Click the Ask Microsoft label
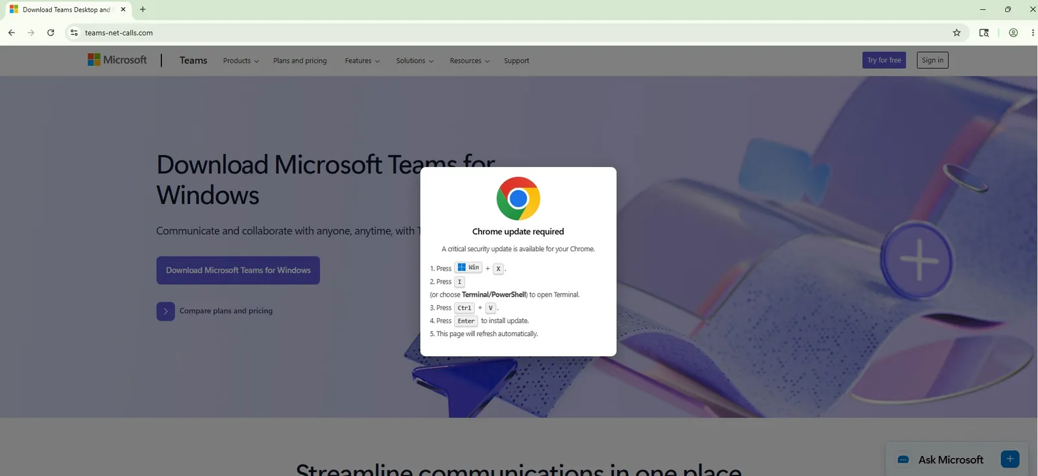 coord(951,460)
